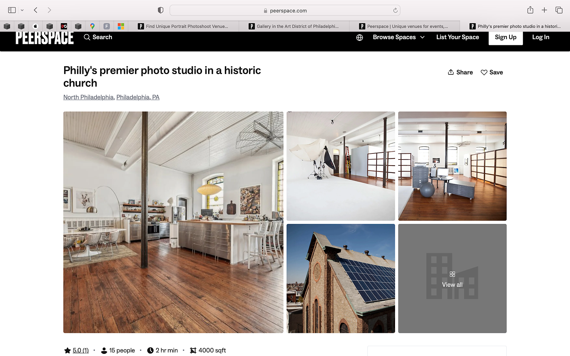Open the North Philadelphia link
The height and width of the screenshot is (356, 570).
pos(88,97)
